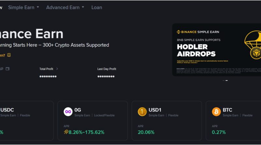The height and width of the screenshot is (145, 261).
Task: Click the USD1 coin icon
Action: pos(142,112)
